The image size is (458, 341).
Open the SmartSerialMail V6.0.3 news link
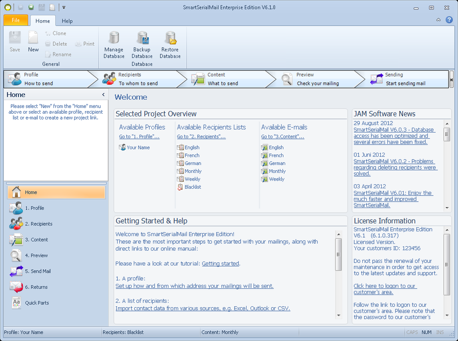click(394, 136)
